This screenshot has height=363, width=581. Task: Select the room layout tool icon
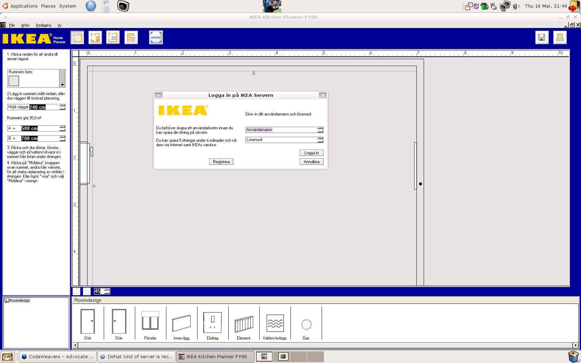click(x=77, y=37)
